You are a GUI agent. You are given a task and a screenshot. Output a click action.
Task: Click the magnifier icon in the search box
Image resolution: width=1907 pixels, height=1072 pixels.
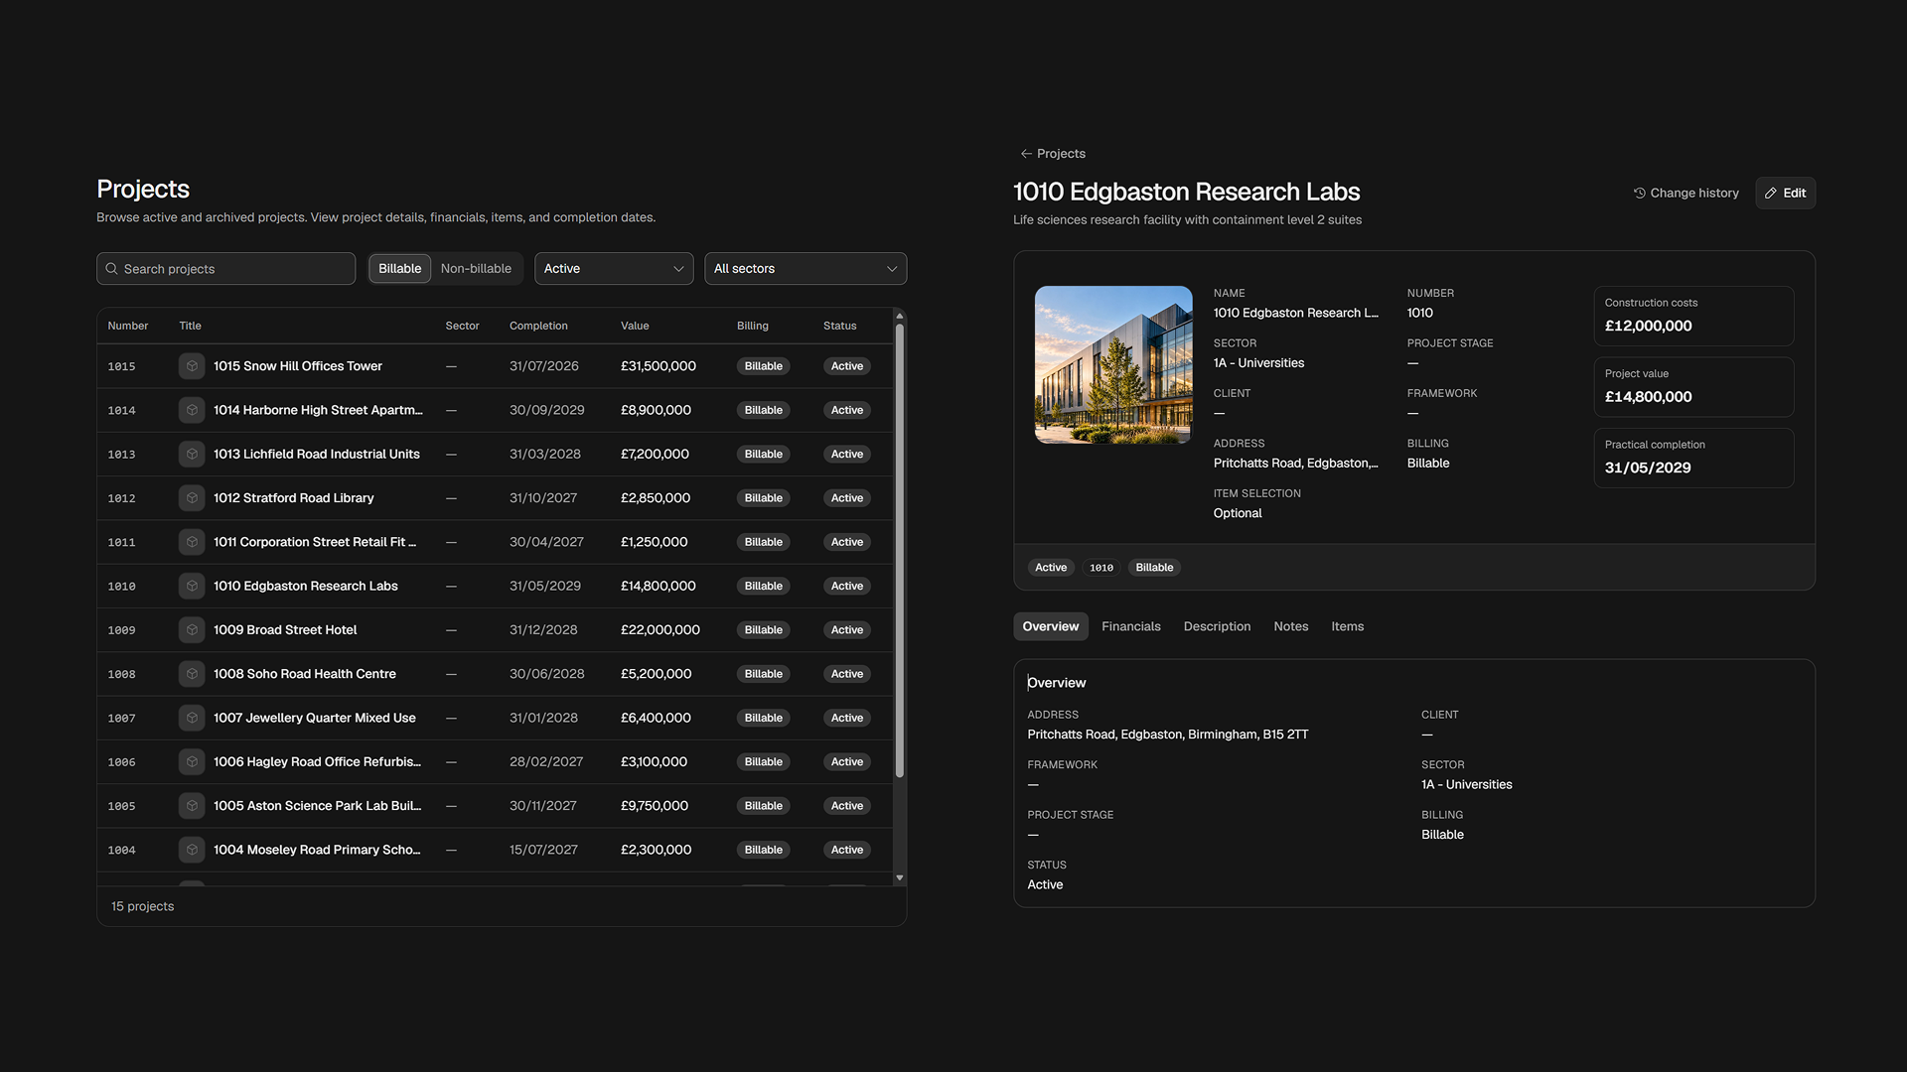111,269
